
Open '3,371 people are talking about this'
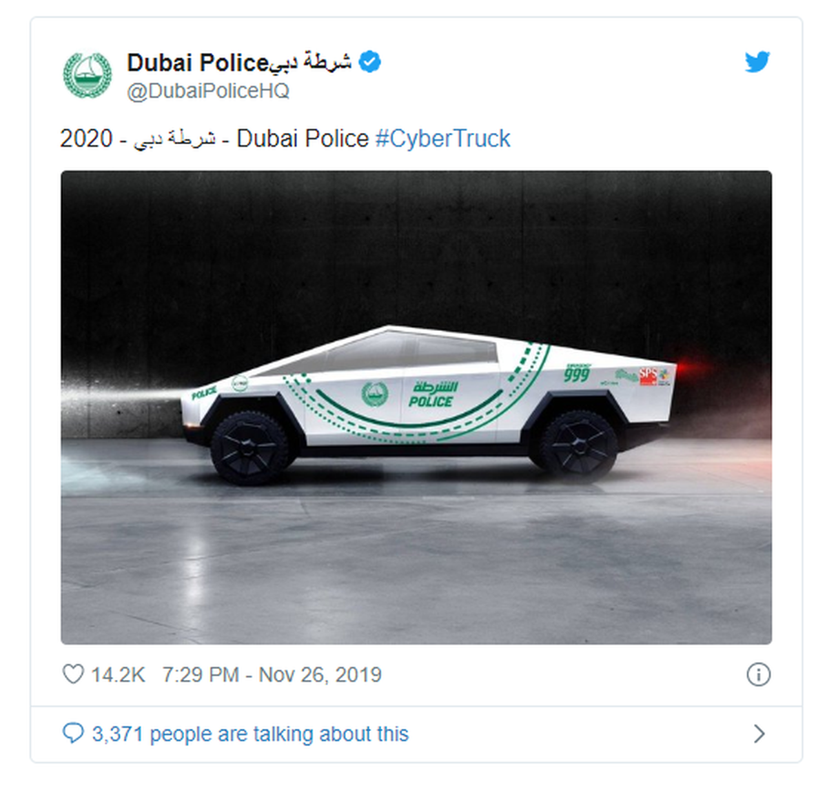pyautogui.click(x=250, y=734)
